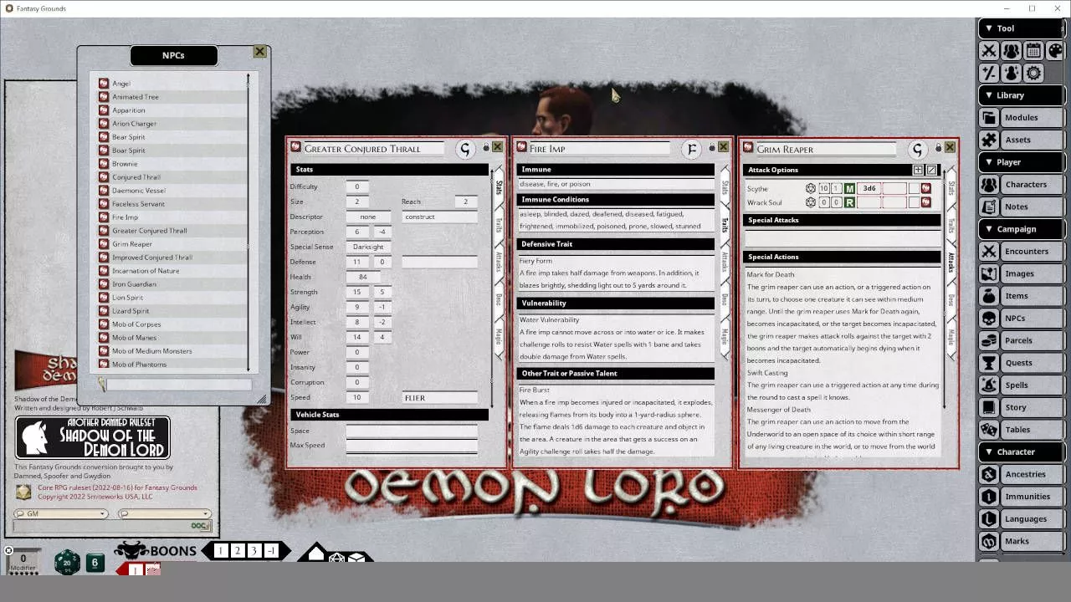This screenshot has width=1071, height=602.
Task: Click Grim Reaper's edit attack list icon
Action: point(931,170)
